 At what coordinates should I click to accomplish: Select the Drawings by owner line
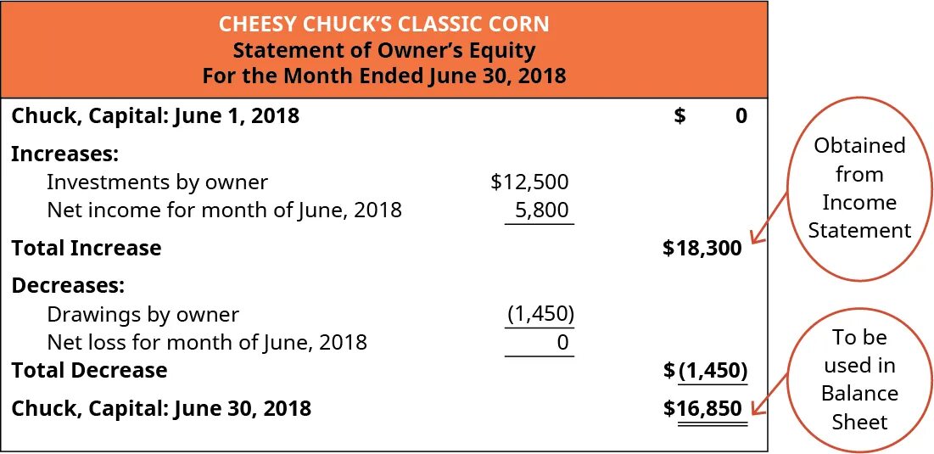(143, 315)
